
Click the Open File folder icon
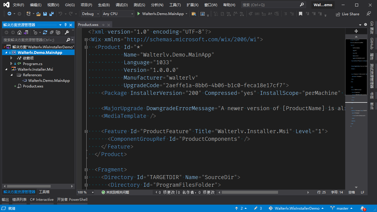pyautogui.click(x=39, y=14)
